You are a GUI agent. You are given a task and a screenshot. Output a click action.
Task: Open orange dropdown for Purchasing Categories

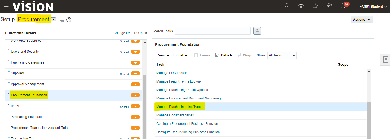click(x=135, y=63)
